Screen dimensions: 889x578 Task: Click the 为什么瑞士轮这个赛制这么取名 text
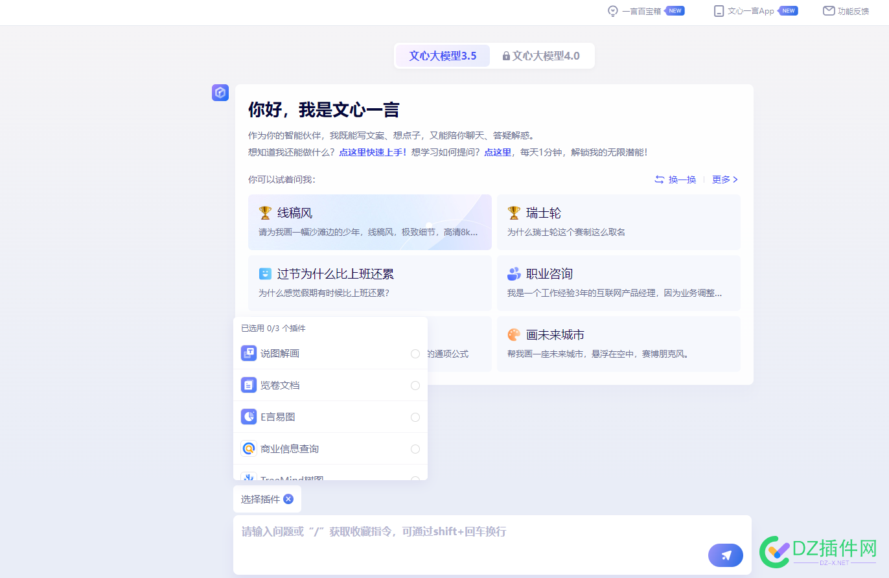click(x=566, y=232)
